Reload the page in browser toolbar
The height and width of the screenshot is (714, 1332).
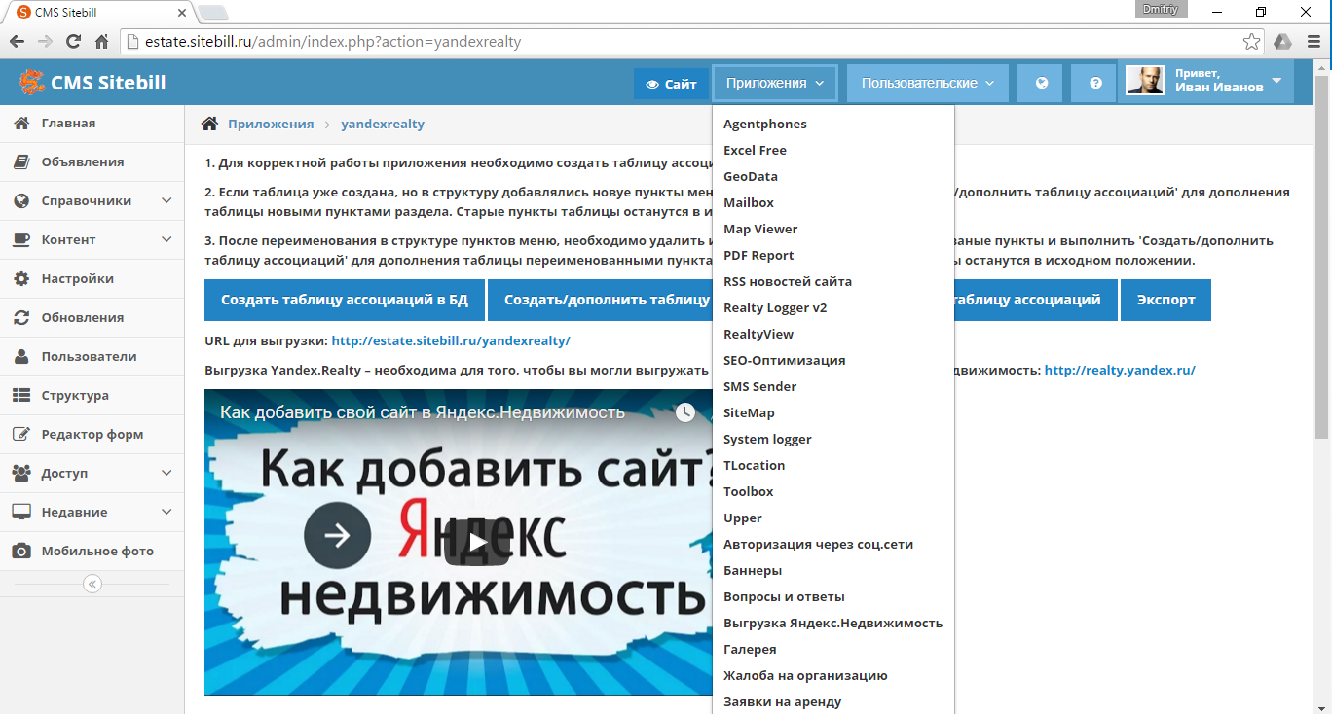(x=73, y=42)
